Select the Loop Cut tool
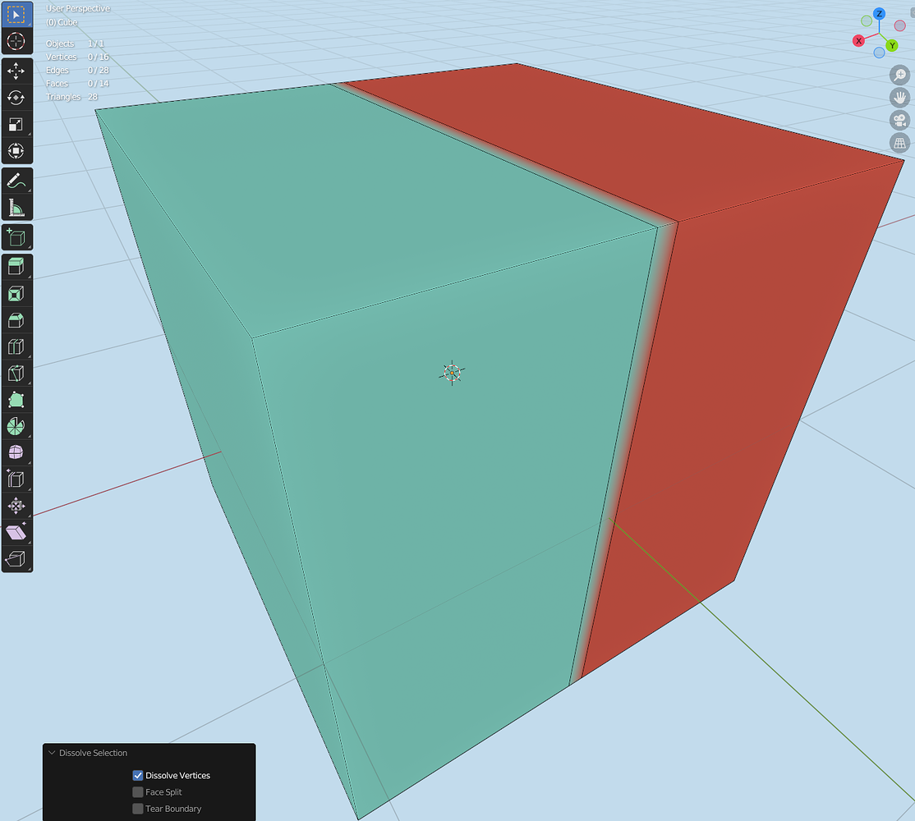This screenshot has height=821, width=915. (x=16, y=346)
